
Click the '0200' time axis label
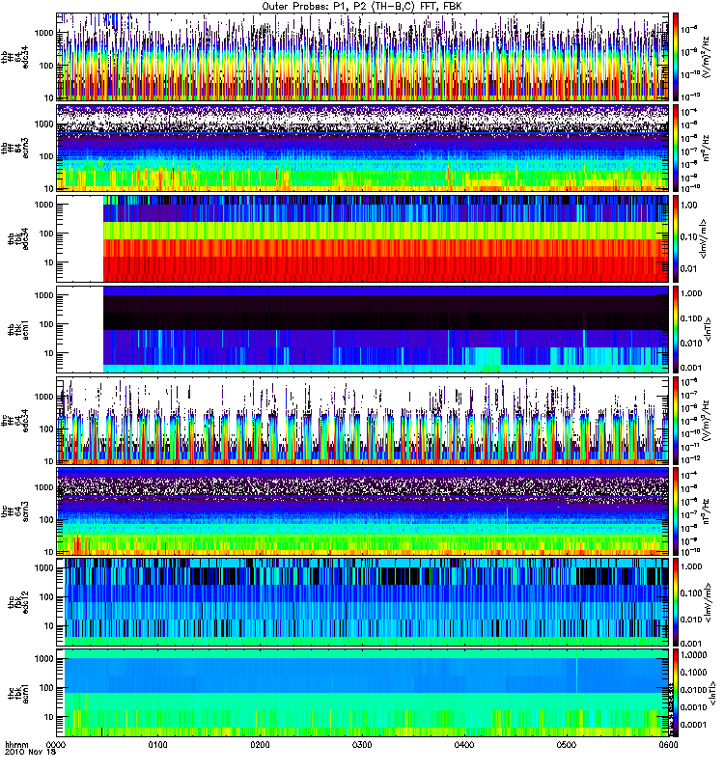point(260,744)
